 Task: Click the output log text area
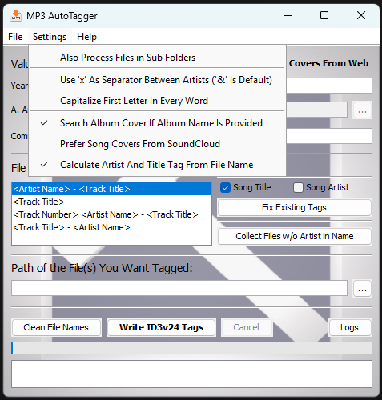(x=191, y=374)
